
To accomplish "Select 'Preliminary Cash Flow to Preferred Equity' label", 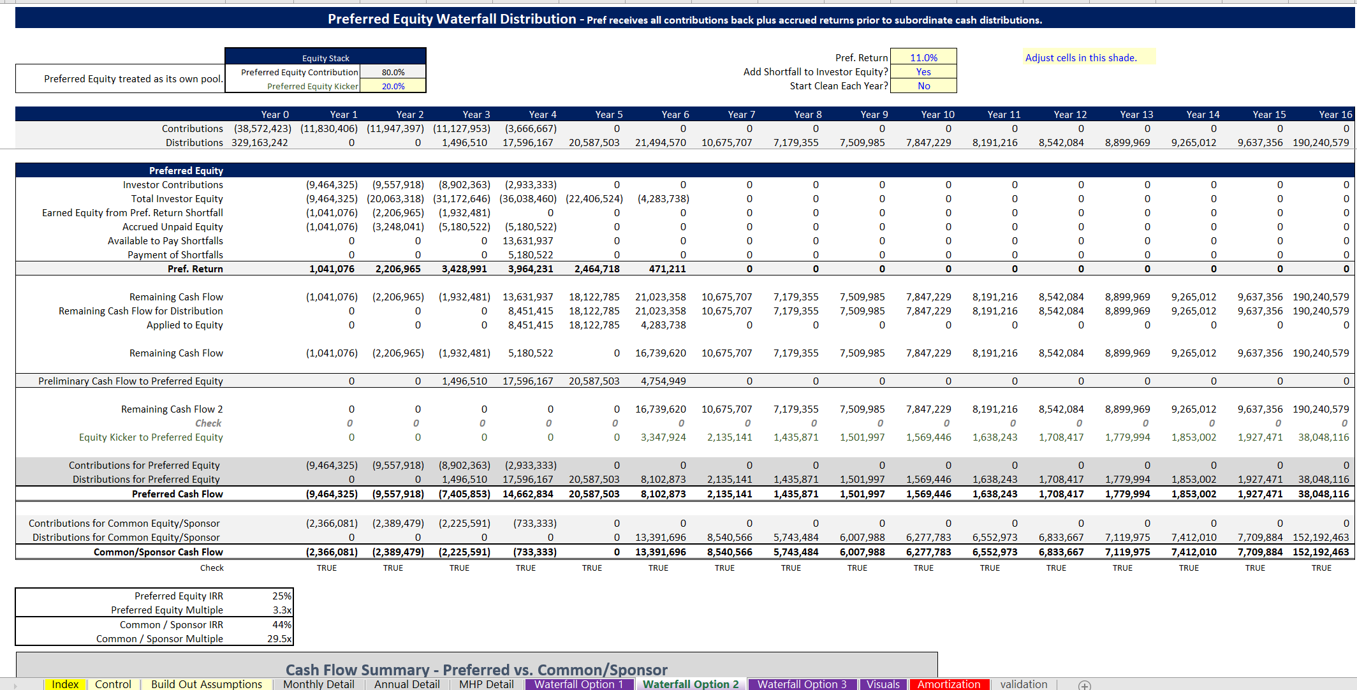I will click(x=131, y=381).
